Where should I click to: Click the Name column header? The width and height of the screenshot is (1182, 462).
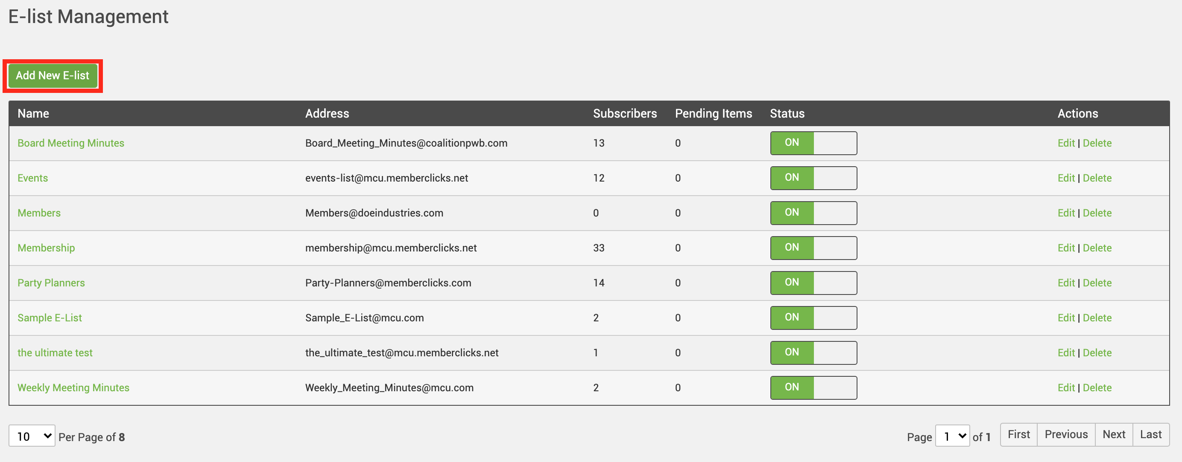(33, 113)
